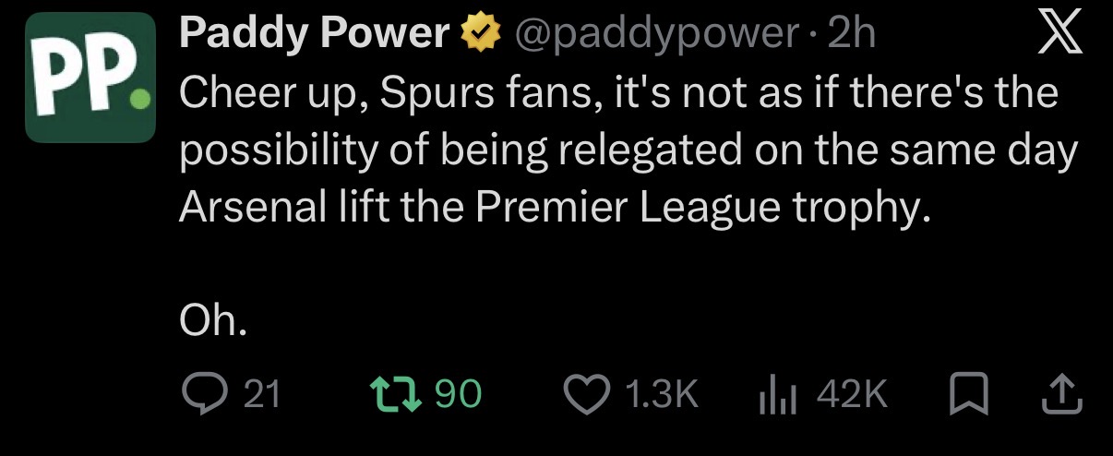Click the gold verified badge
Viewport: 1113px width, 456px height.
click(x=479, y=35)
